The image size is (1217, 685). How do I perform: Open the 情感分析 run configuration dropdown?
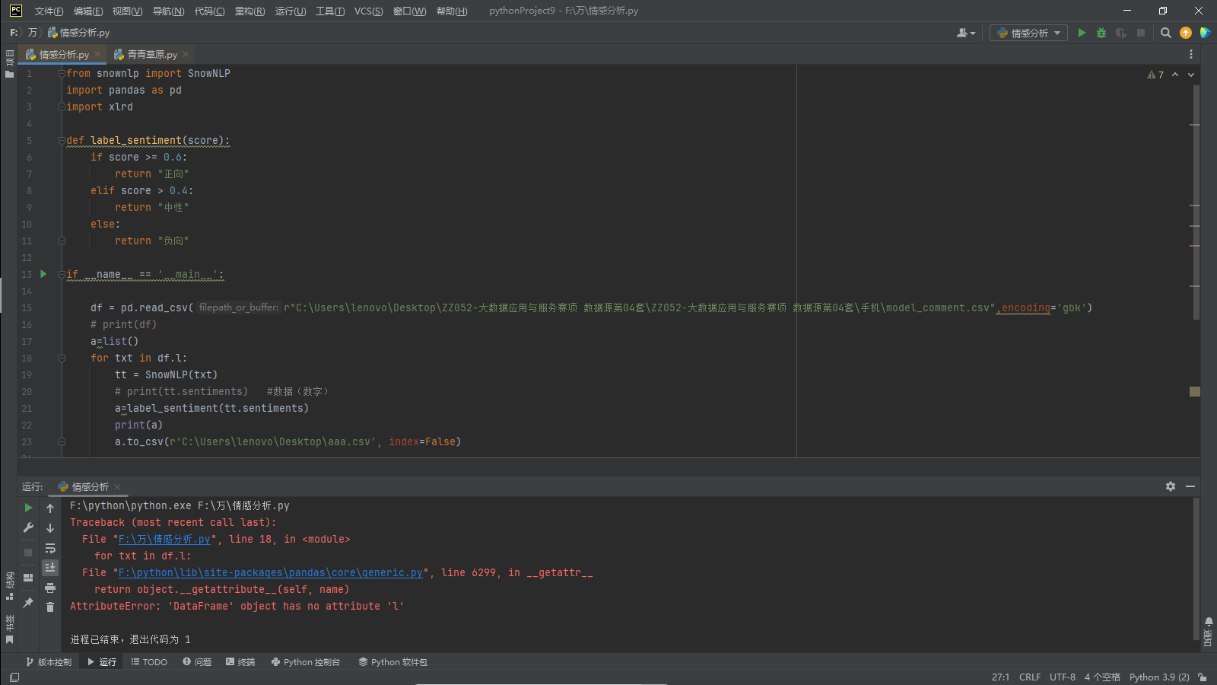[x=1028, y=33]
